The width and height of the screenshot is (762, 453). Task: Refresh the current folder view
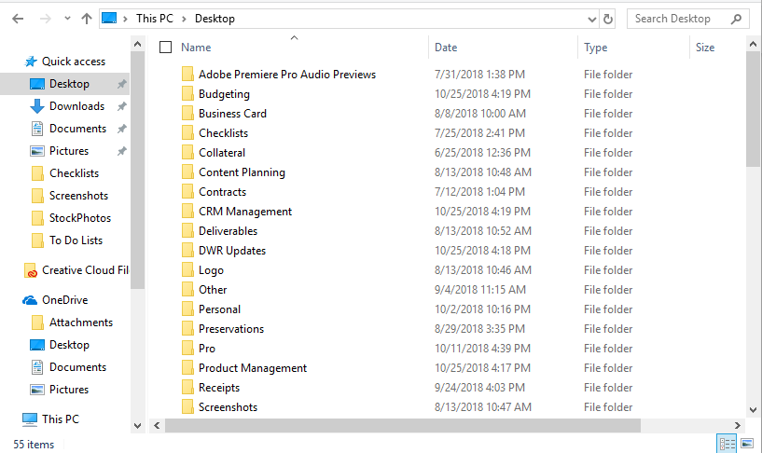click(607, 19)
